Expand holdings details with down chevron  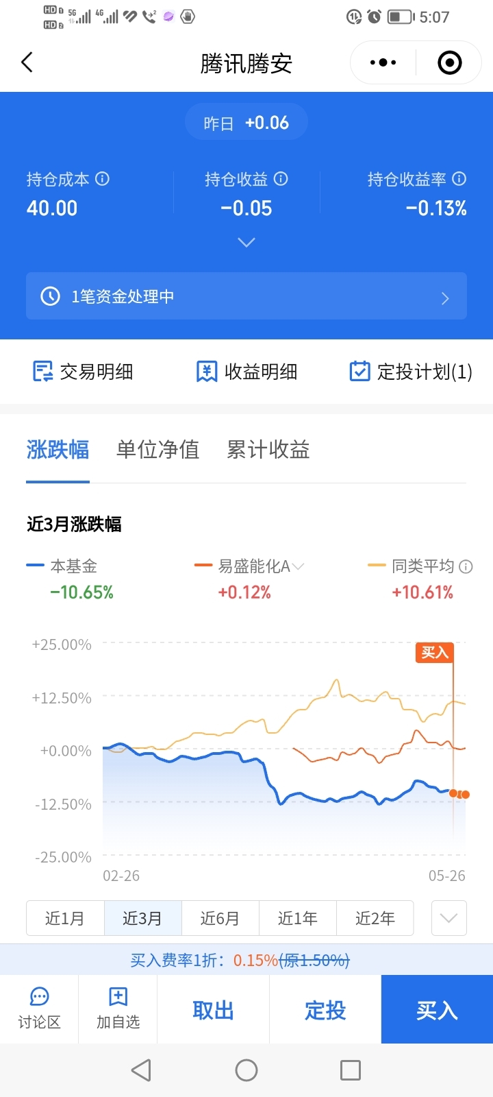click(x=246, y=242)
